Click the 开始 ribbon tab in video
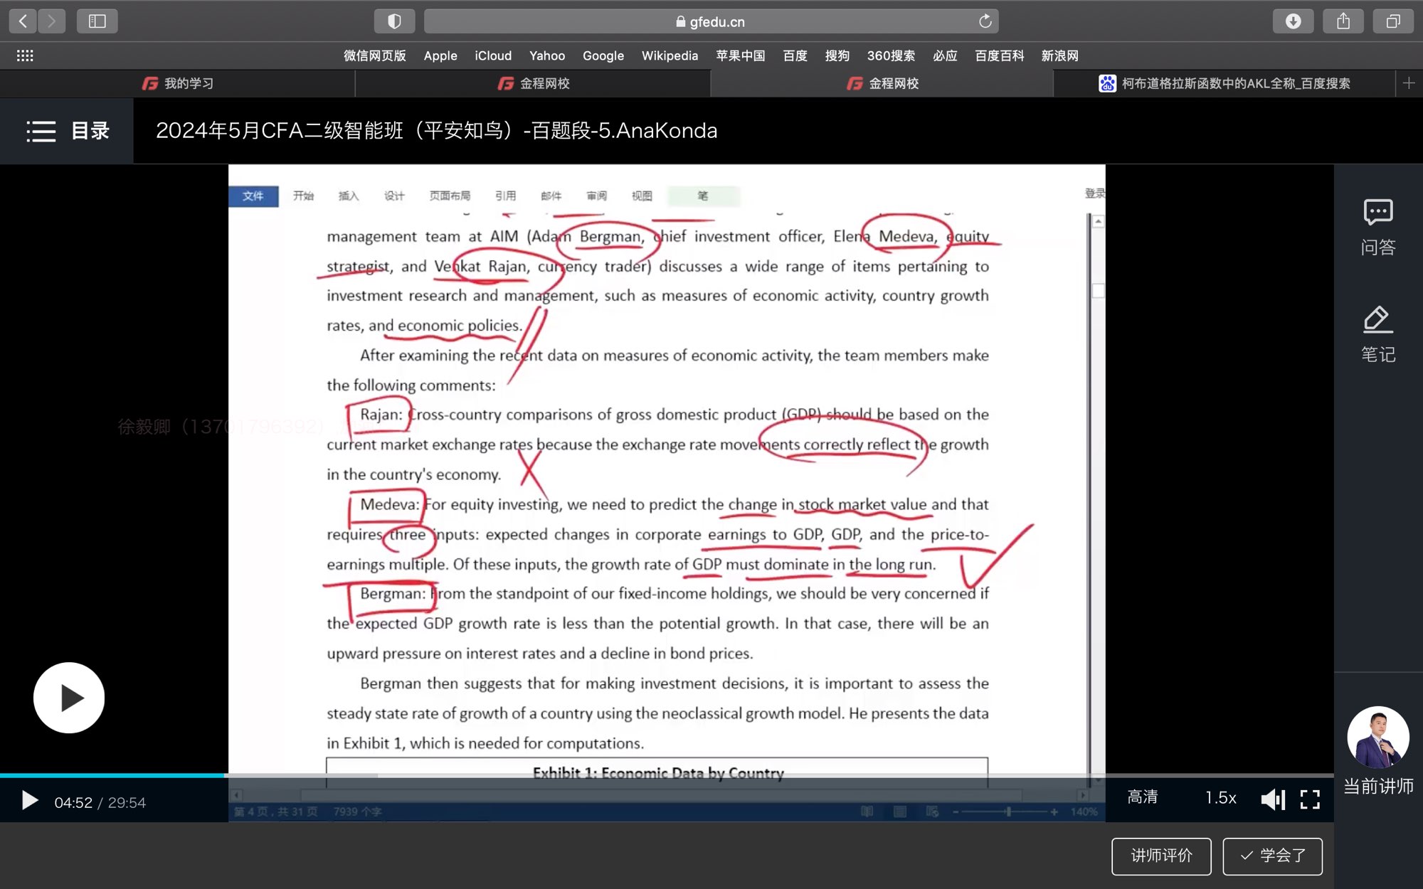The width and height of the screenshot is (1423, 889). coord(303,196)
